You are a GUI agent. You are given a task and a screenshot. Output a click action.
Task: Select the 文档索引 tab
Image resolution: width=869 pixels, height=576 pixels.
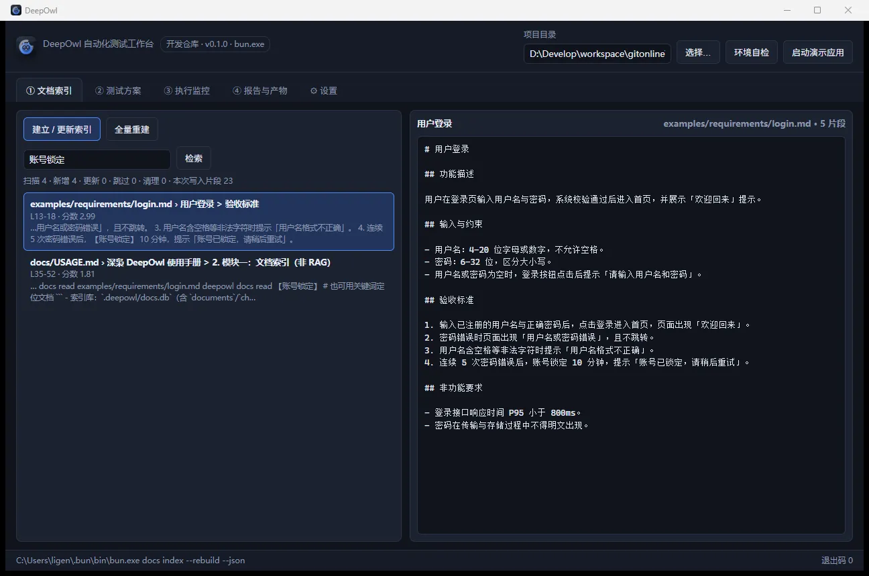[x=49, y=91]
